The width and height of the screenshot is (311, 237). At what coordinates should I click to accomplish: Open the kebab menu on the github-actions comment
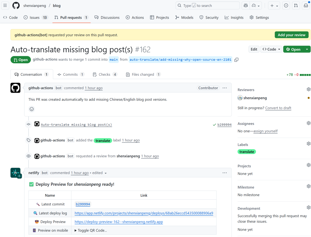point(225,88)
